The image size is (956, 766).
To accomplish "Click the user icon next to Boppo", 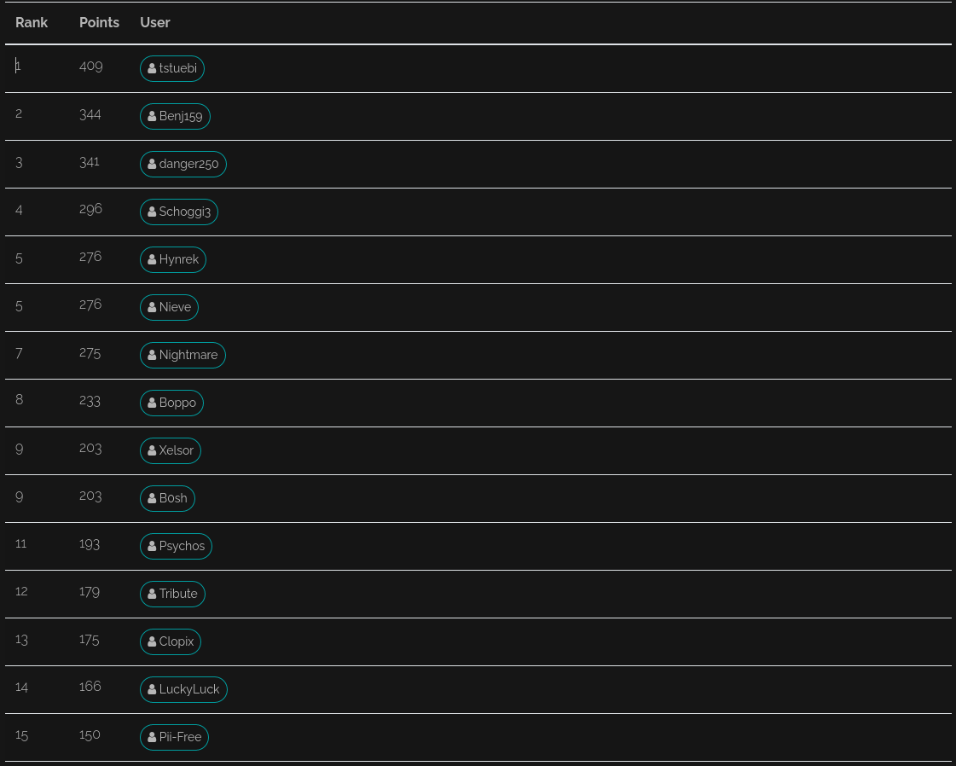I will [152, 403].
